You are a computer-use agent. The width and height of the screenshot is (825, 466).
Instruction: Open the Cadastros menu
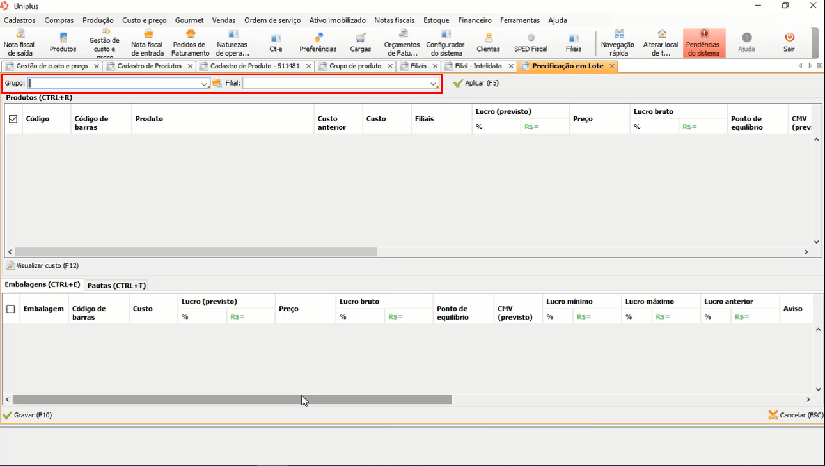[x=20, y=20]
